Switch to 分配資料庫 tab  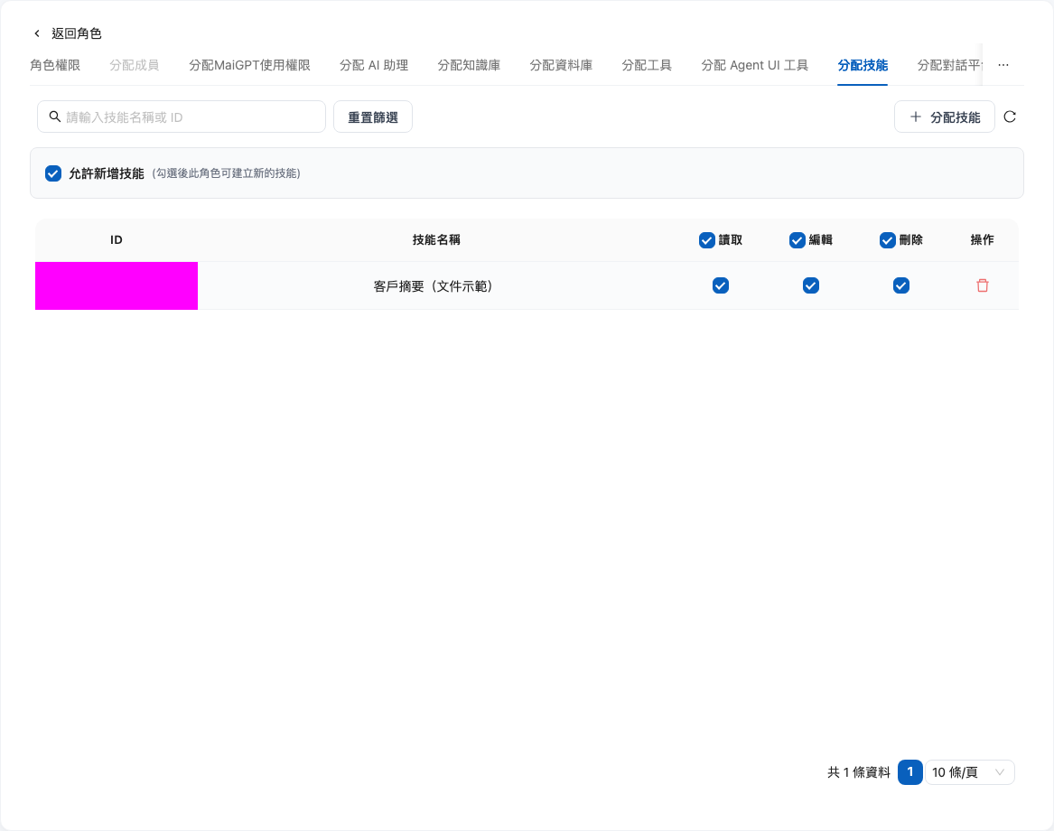tap(561, 65)
